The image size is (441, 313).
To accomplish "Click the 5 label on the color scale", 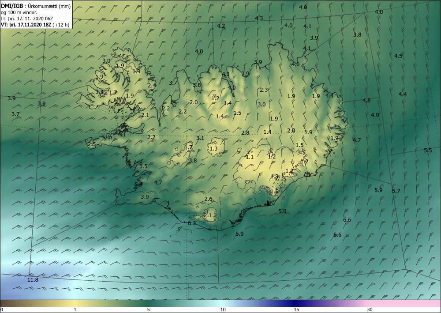I will pos(148,309).
